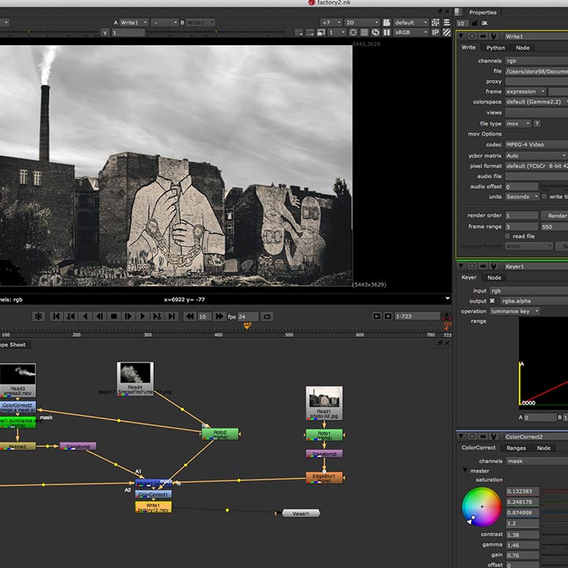Viewport: 568px width, 568px height.
Task: Click the lock properties bin icon
Action: pos(475,23)
